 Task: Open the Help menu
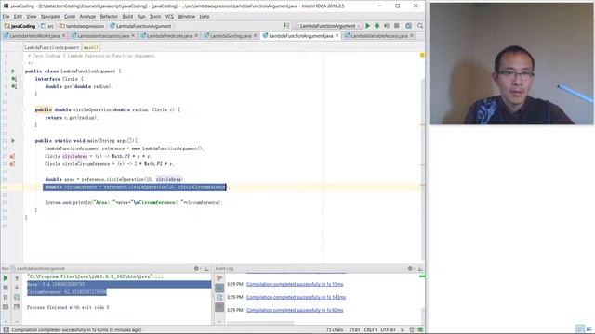205,17
